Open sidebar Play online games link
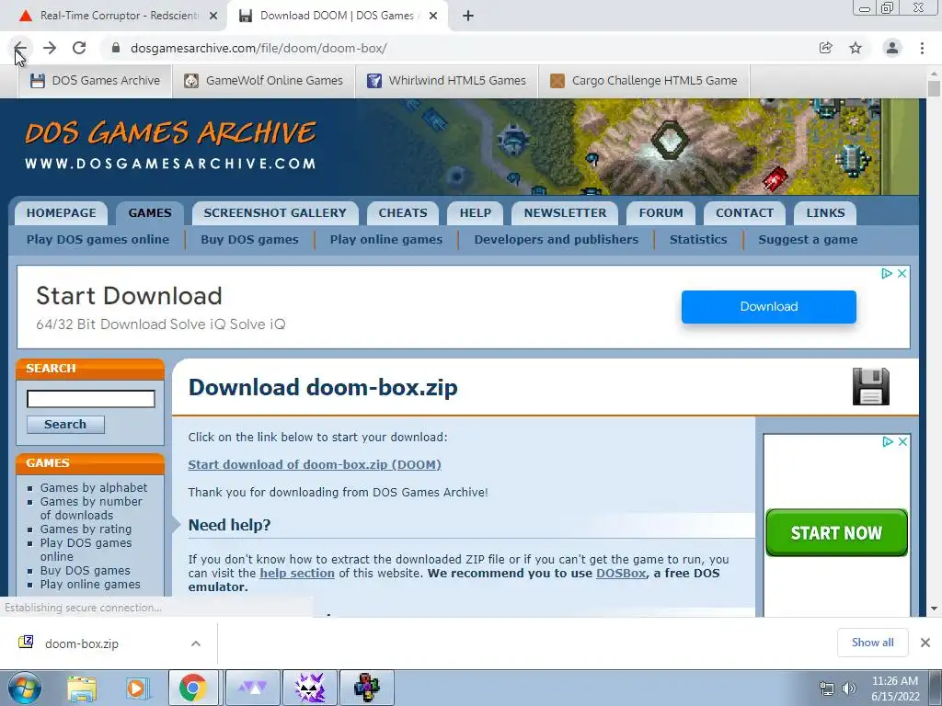The height and width of the screenshot is (706, 942). pos(90,584)
